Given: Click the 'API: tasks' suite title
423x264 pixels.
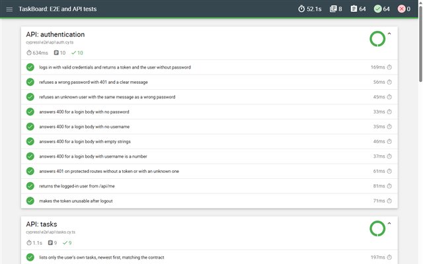Looking at the screenshot, I should pos(42,224).
